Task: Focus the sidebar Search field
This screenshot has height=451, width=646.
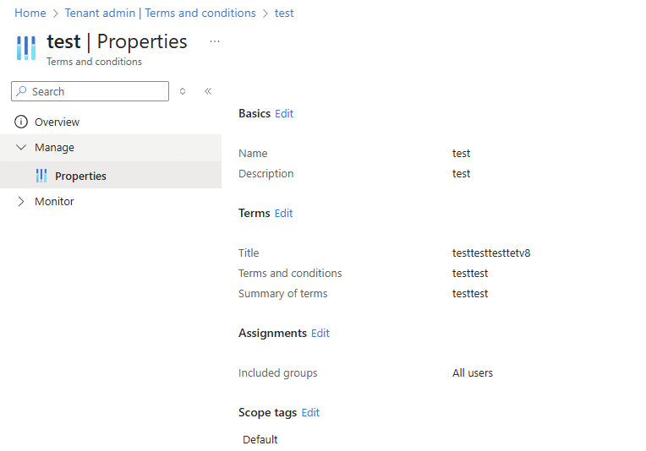Action: click(x=90, y=91)
